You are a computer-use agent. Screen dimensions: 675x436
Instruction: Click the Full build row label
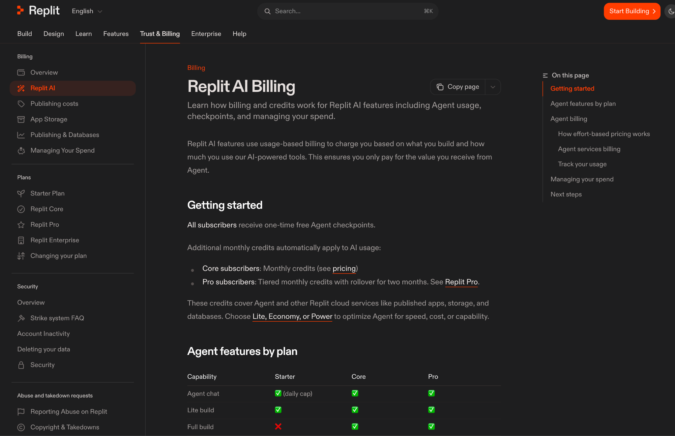click(x=200, y=427)
